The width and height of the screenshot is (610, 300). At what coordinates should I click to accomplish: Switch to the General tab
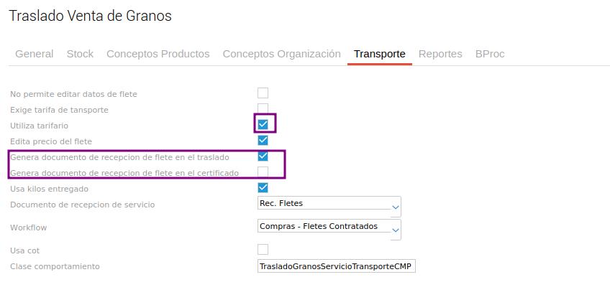click(x=35, y=54)
